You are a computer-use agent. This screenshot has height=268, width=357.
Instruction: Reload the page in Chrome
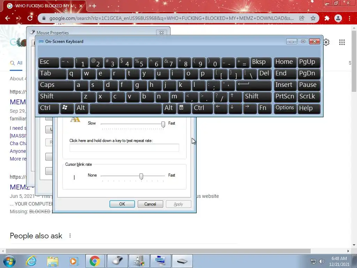[x=30, y=18]
